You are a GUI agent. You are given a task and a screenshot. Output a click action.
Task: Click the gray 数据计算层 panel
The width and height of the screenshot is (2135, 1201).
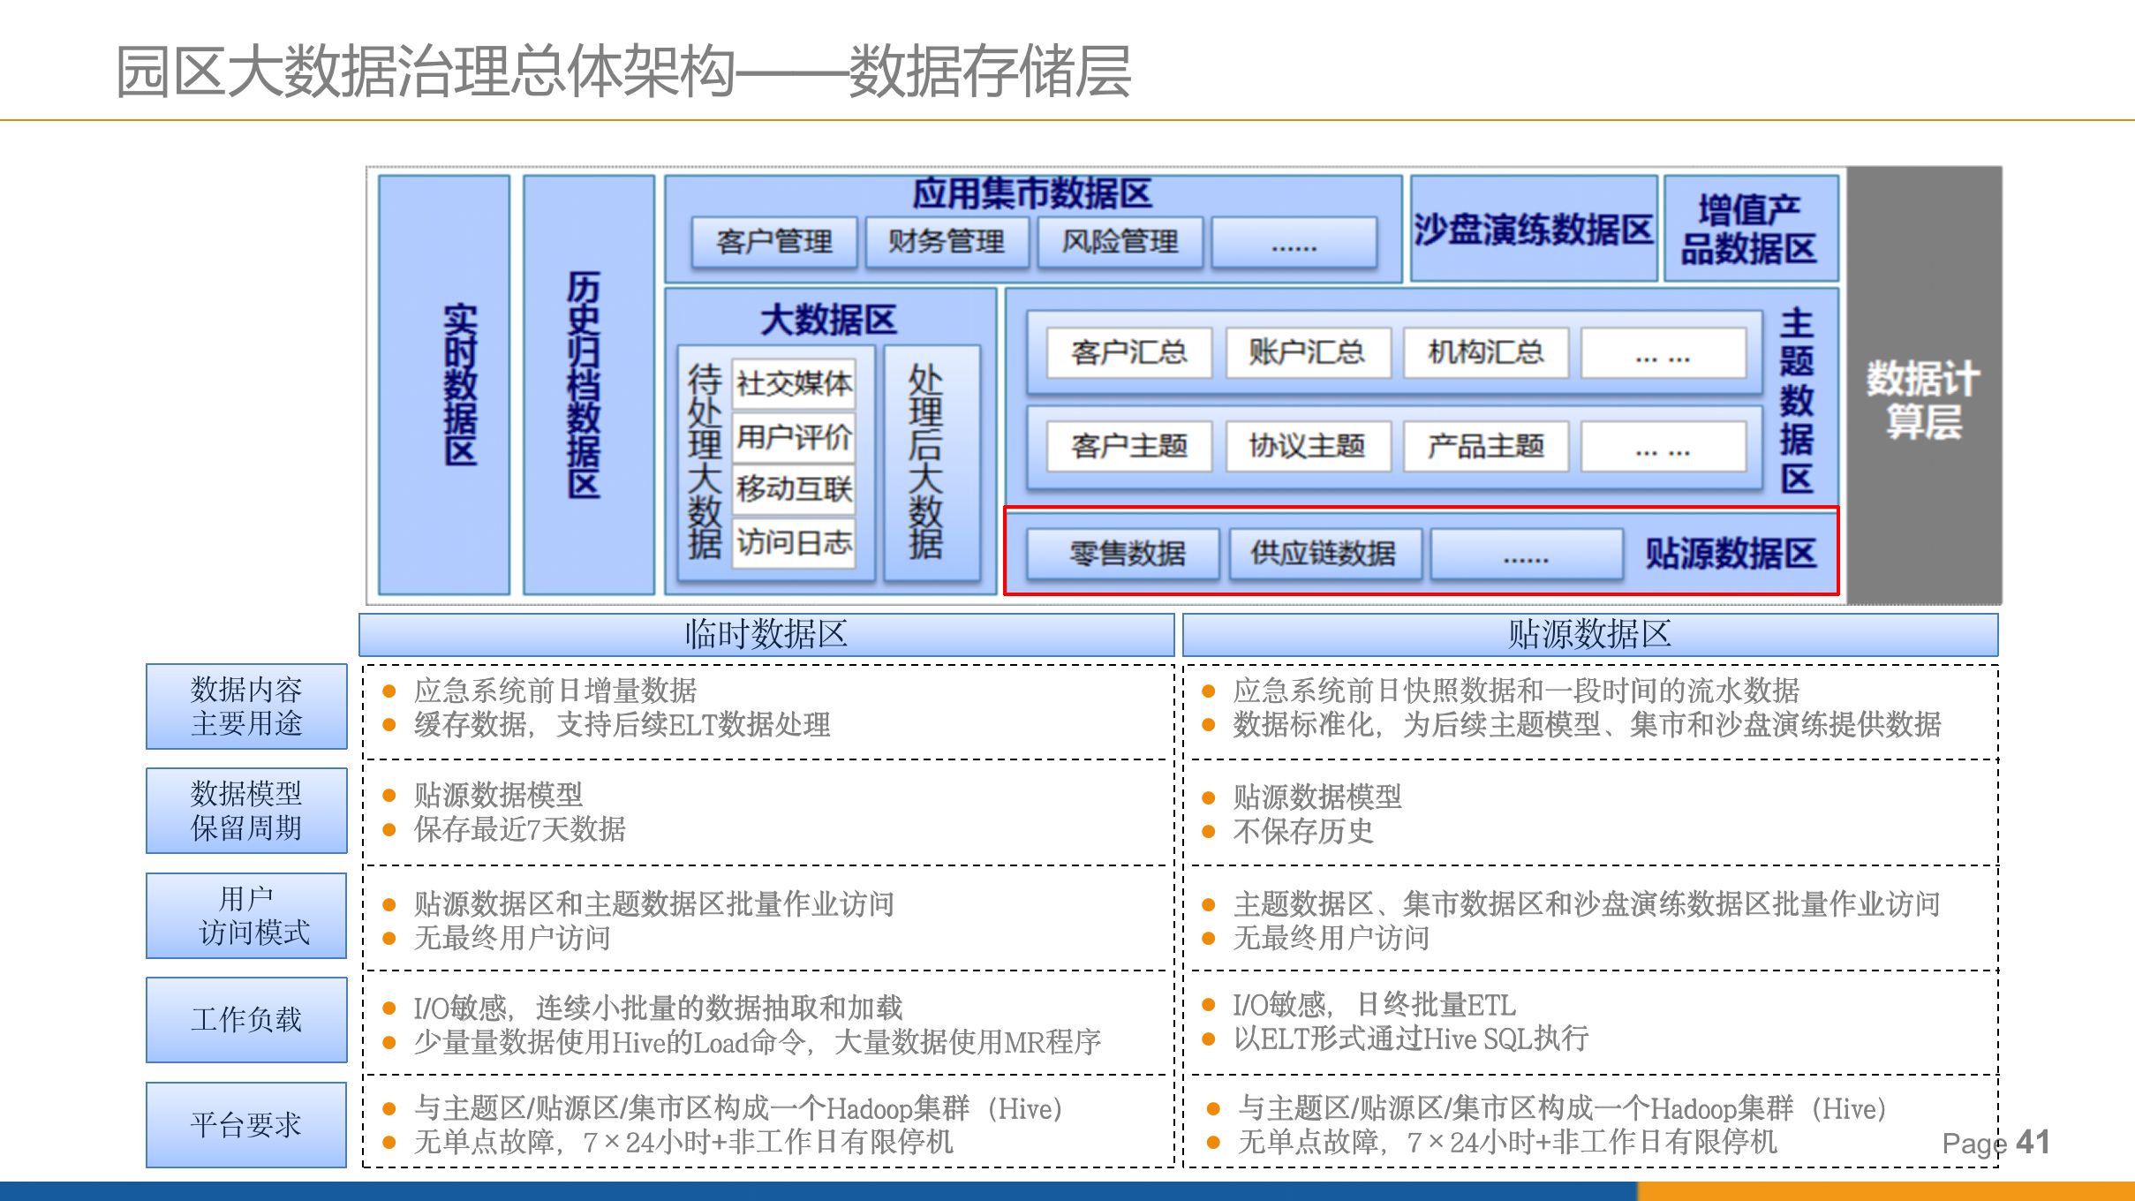[1924, 385]
